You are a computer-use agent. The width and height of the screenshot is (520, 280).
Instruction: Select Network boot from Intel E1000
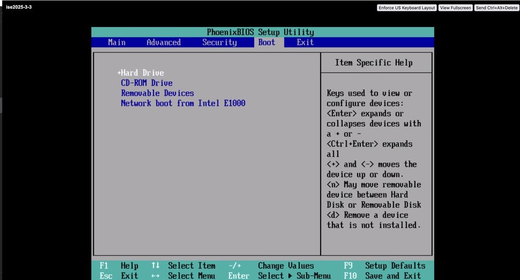pos(183,103)
